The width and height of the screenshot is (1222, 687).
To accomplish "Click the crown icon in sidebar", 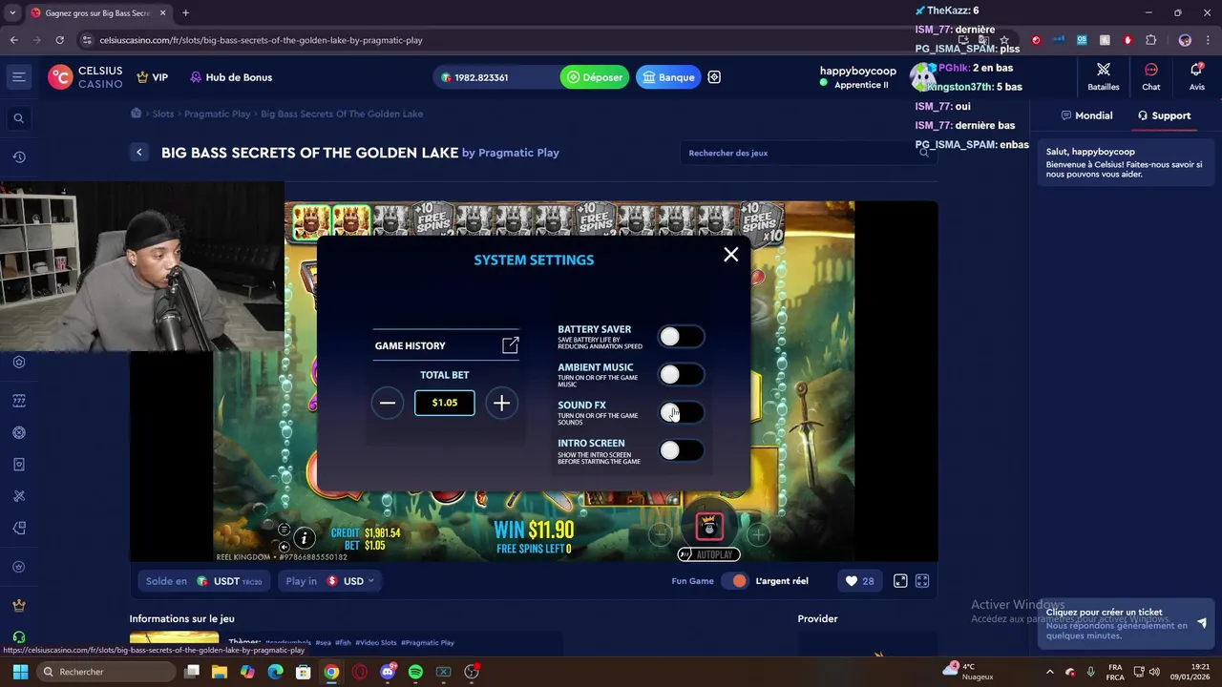I will click(x=18, y=606).
